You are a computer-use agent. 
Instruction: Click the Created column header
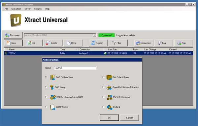coord(180,49)
